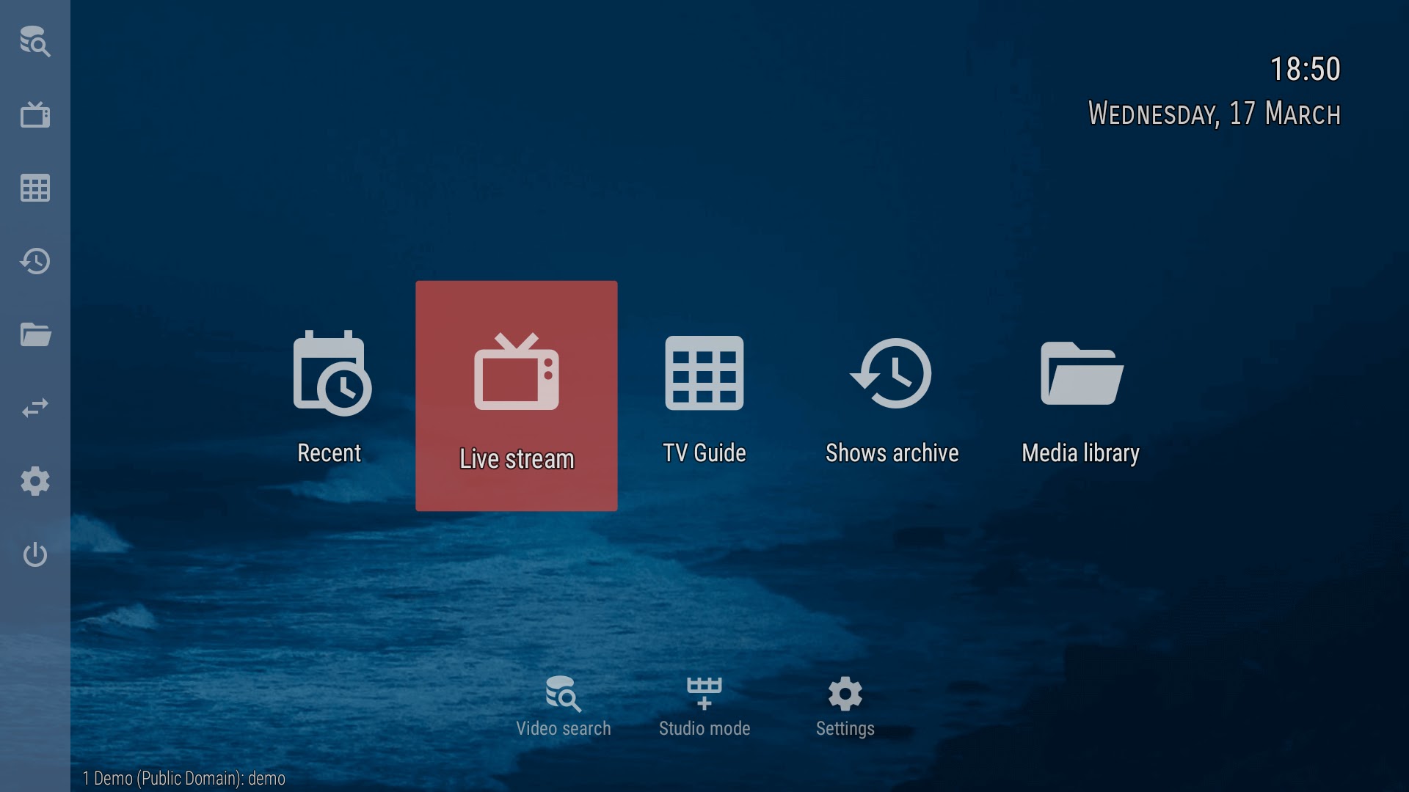Select demo account label at bottom
Image resolution: width=1409 pixels, height=792 pixels.
[184, 777]
